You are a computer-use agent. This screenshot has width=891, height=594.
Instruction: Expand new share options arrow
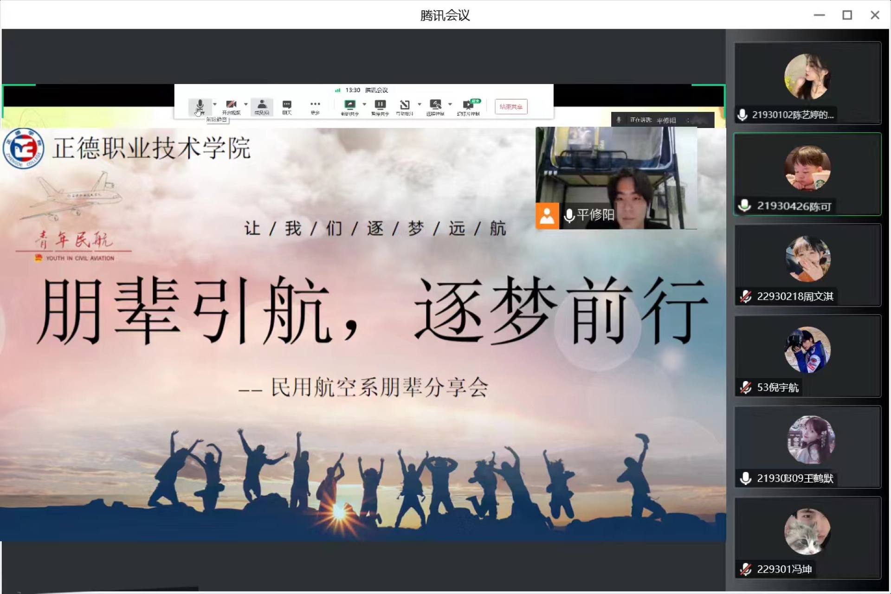pos(364,104)
